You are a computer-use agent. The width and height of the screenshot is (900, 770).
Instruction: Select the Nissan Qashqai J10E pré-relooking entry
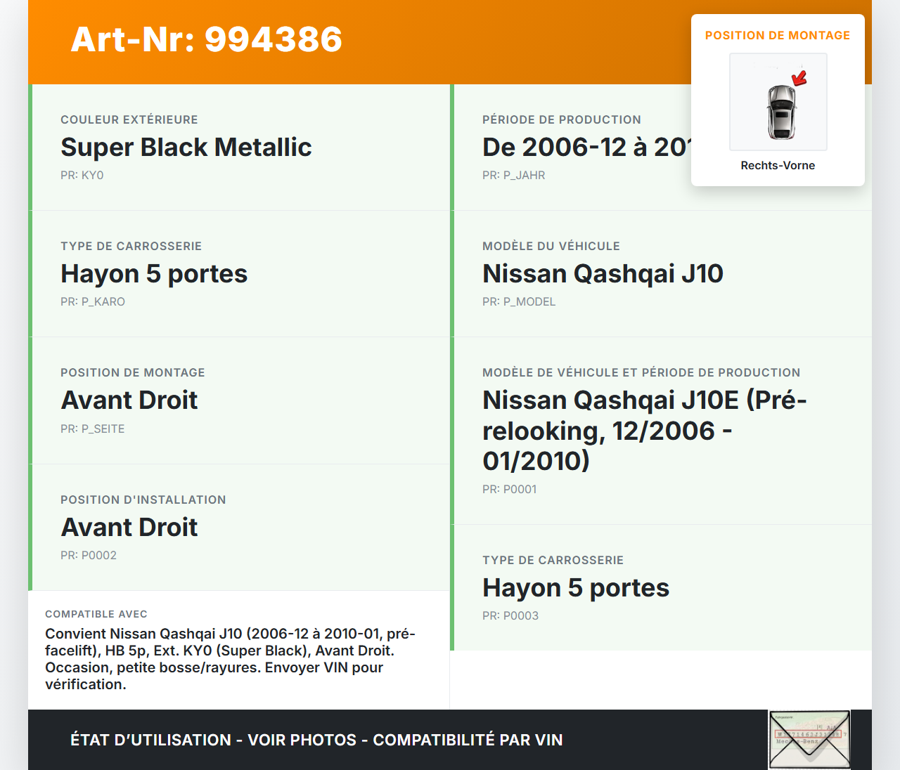tap(643, 430)
